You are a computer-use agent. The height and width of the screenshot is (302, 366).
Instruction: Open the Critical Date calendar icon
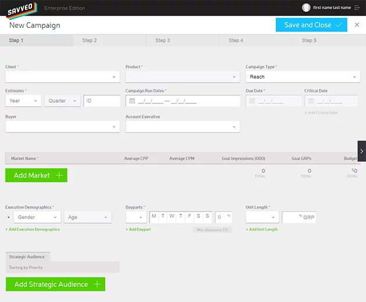coord(311,101)
